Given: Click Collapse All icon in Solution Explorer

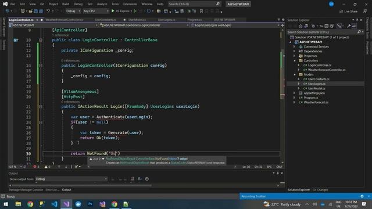Looking at the screenshot, I should [327, 26].
